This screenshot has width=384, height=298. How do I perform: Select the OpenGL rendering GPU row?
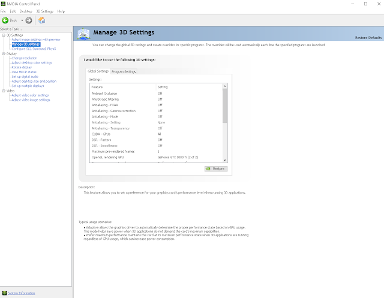156,157
